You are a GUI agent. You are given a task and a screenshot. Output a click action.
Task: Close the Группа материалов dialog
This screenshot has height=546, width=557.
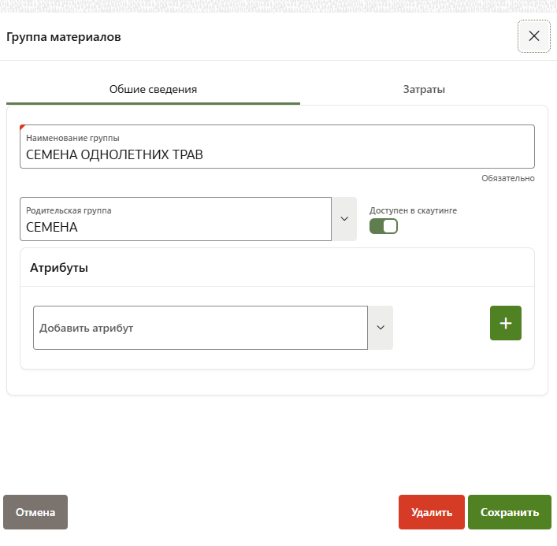tap(533, 36)
